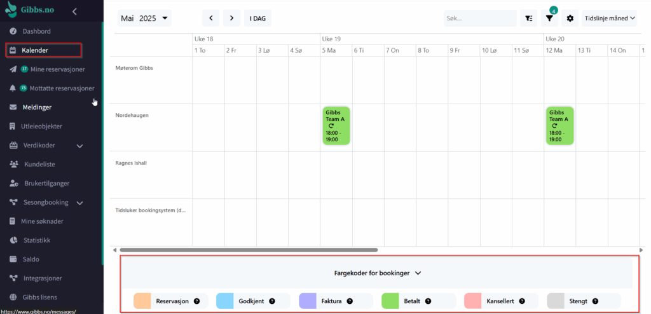Click the blue Godkjent color swatch

pos(224,301)
